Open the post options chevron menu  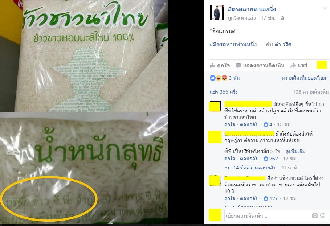325,8
